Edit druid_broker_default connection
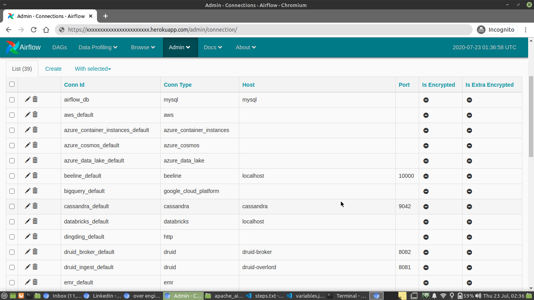Viewport: 534px width, 300px height. pos(28,252)
